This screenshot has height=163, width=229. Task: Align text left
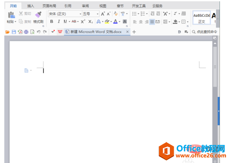135,22
